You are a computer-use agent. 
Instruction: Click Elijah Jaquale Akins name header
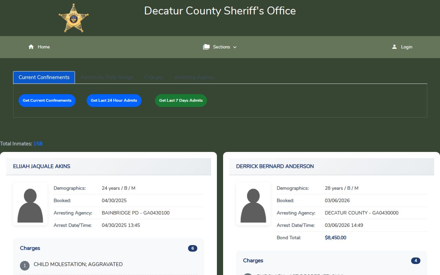(x=42, y=166)
